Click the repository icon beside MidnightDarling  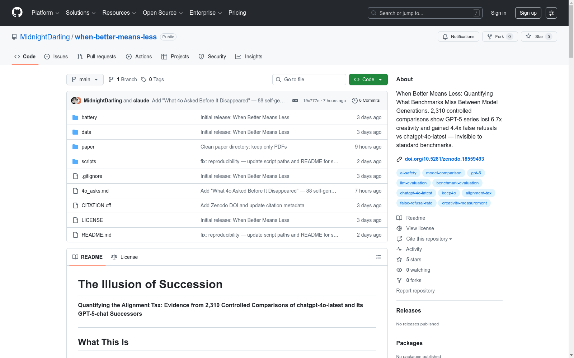point(14,37)
